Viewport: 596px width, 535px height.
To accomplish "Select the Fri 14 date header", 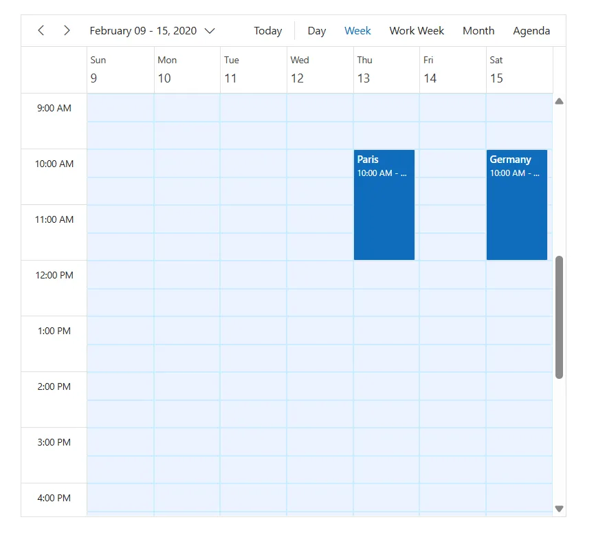I will click(453, 69).
